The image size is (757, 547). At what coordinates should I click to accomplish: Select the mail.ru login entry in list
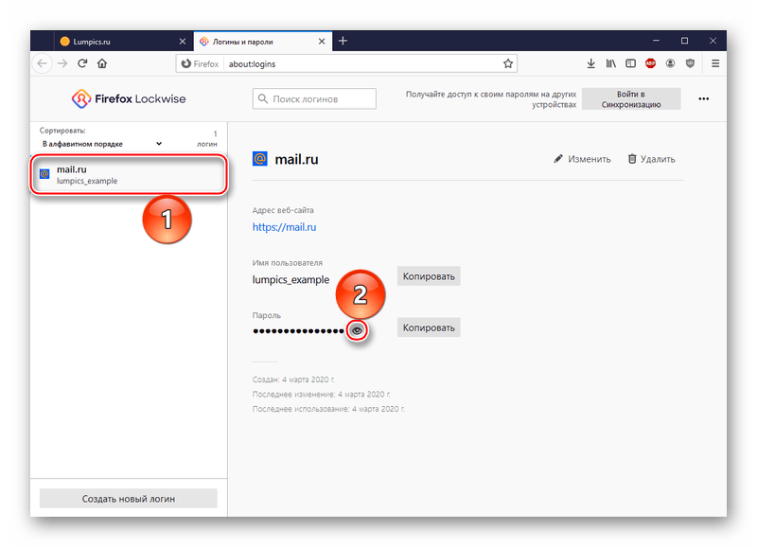[x=129, y=175]
